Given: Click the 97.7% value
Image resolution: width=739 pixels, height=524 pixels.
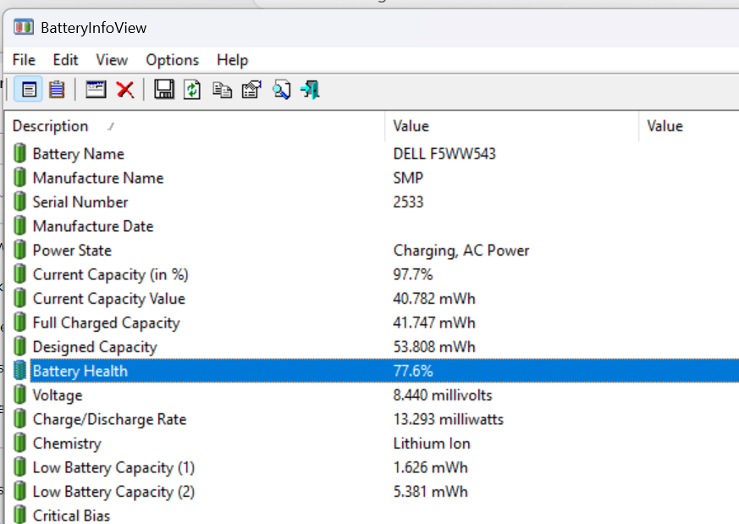Looking at the screenshot, I should pos(413,274).
